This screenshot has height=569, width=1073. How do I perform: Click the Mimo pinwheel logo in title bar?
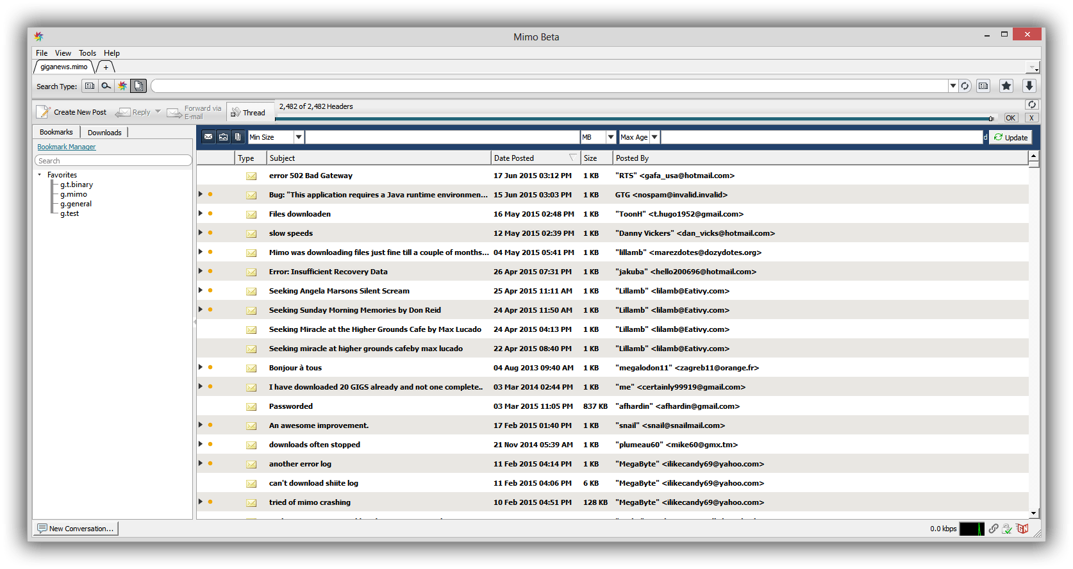point(39,37)
